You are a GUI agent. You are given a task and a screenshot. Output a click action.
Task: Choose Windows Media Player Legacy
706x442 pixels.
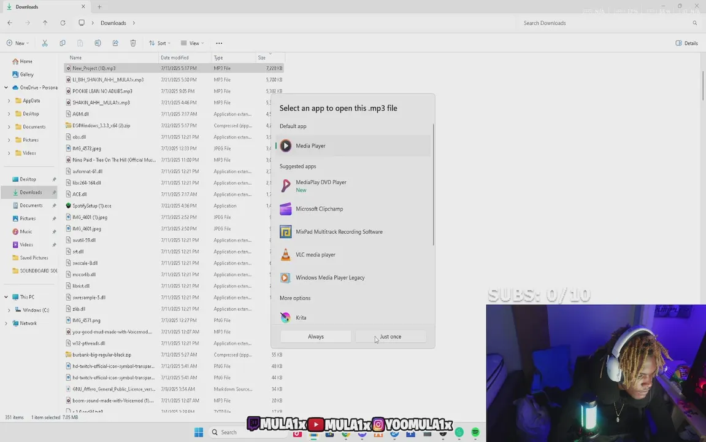353,278
